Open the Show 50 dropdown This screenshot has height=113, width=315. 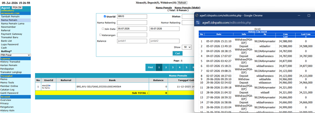click(x=187, y=47)
